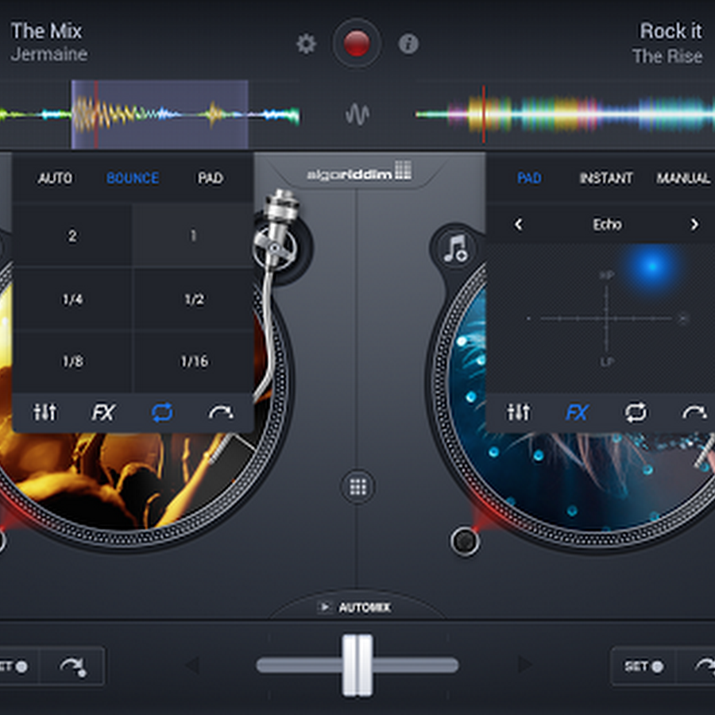Select the FX icon on the right deck
Image resolution: width=715 pixels, height=715 pixels.
[x=577, y=412]
